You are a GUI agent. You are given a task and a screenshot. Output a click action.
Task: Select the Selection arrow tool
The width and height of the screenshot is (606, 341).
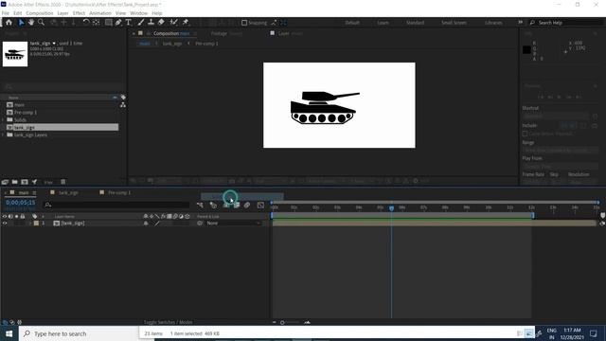click(x=21, y=23)
